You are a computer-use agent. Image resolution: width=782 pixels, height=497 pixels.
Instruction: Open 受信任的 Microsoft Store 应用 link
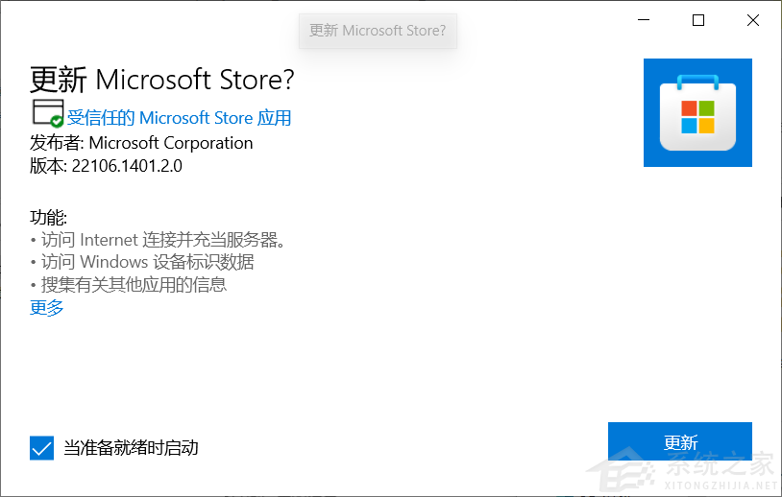(x=179, y=118)
